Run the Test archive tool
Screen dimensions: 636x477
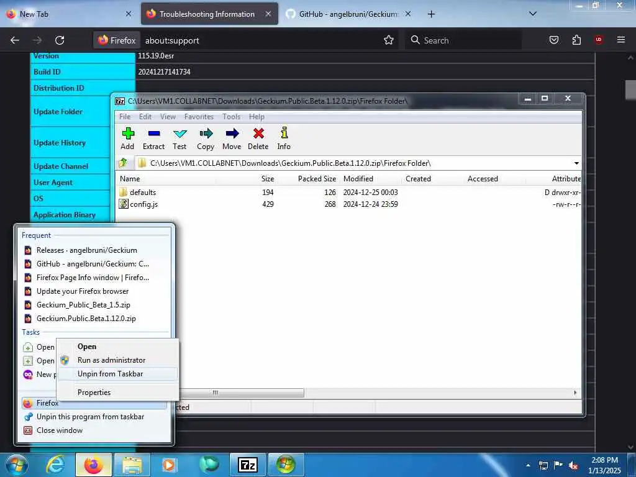tap(179, 139)
